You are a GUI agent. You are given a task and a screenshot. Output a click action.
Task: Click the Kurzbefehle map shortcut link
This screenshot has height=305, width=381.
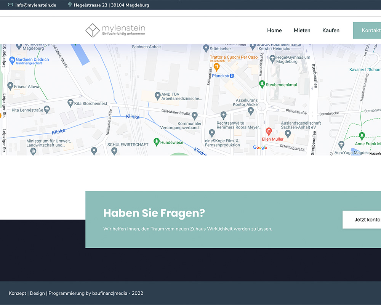pyautogui.click(x=375, y=154)
